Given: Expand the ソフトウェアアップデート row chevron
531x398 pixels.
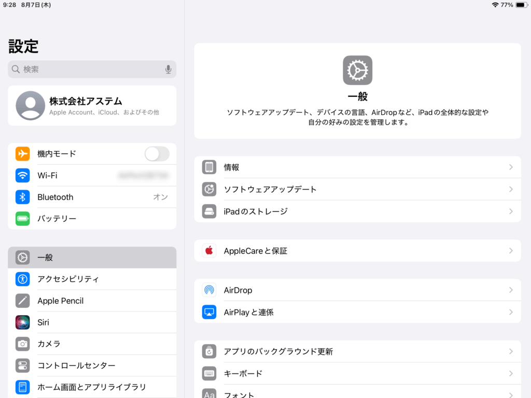Looking at the screenshot, I should click(511, 189).
